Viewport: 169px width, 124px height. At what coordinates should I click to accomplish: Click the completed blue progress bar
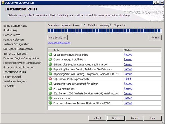(x=104, y=31)
